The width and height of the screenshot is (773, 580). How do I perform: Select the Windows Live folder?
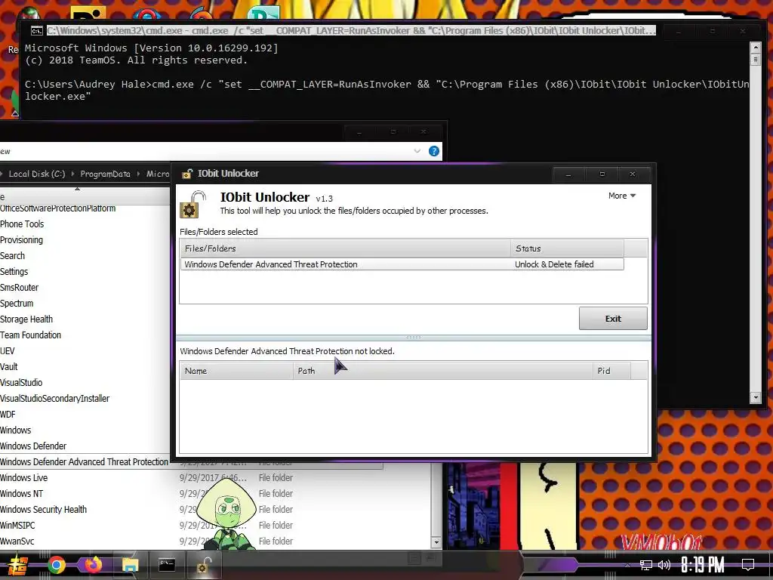pyautogui.click(x=23, y=477)
